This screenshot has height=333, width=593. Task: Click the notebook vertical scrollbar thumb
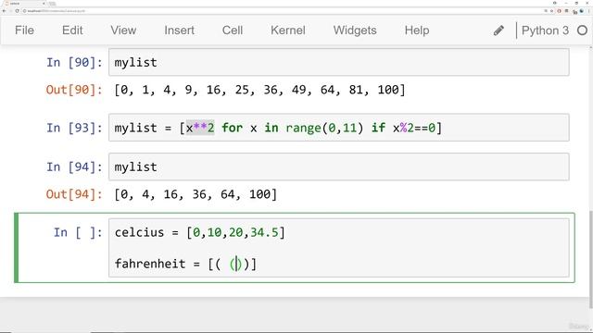coord(591,259)
